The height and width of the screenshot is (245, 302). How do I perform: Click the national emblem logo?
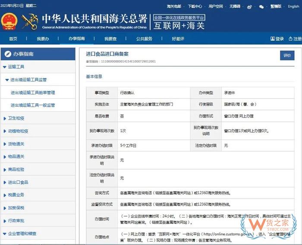[x=9, y=21]
